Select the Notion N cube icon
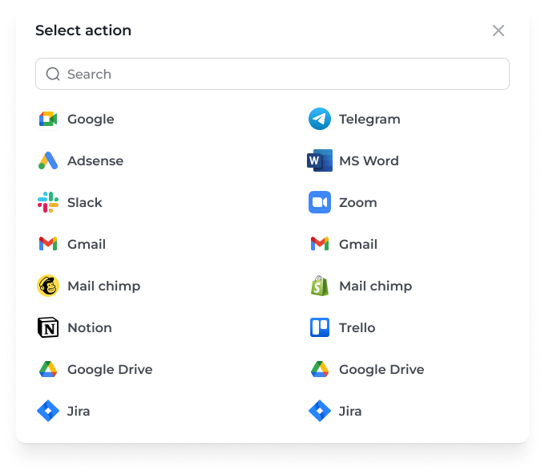This screenshot has width=545, height=475. [x=48, y=327]
